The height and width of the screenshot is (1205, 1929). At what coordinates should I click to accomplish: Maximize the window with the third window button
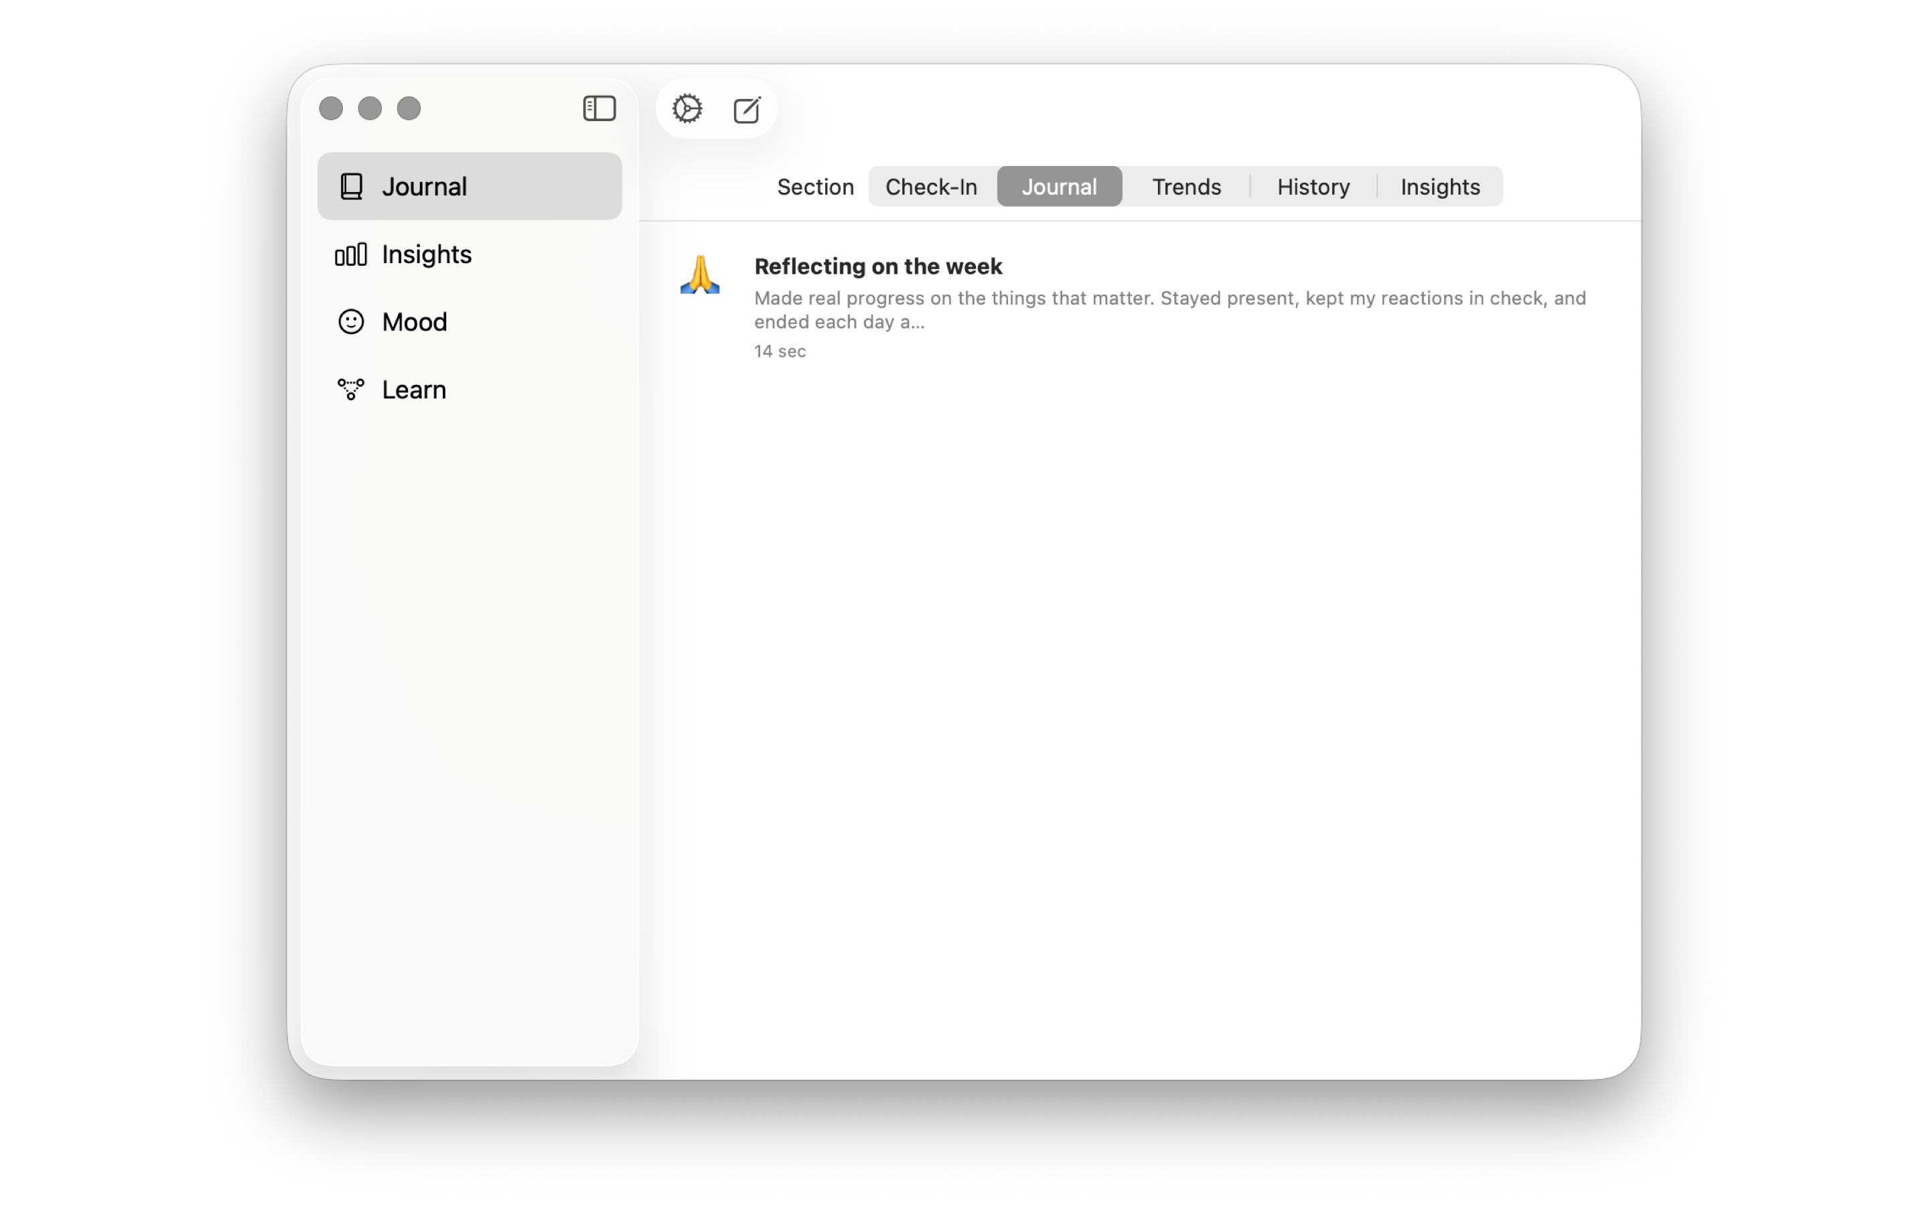tap(409, 108)
